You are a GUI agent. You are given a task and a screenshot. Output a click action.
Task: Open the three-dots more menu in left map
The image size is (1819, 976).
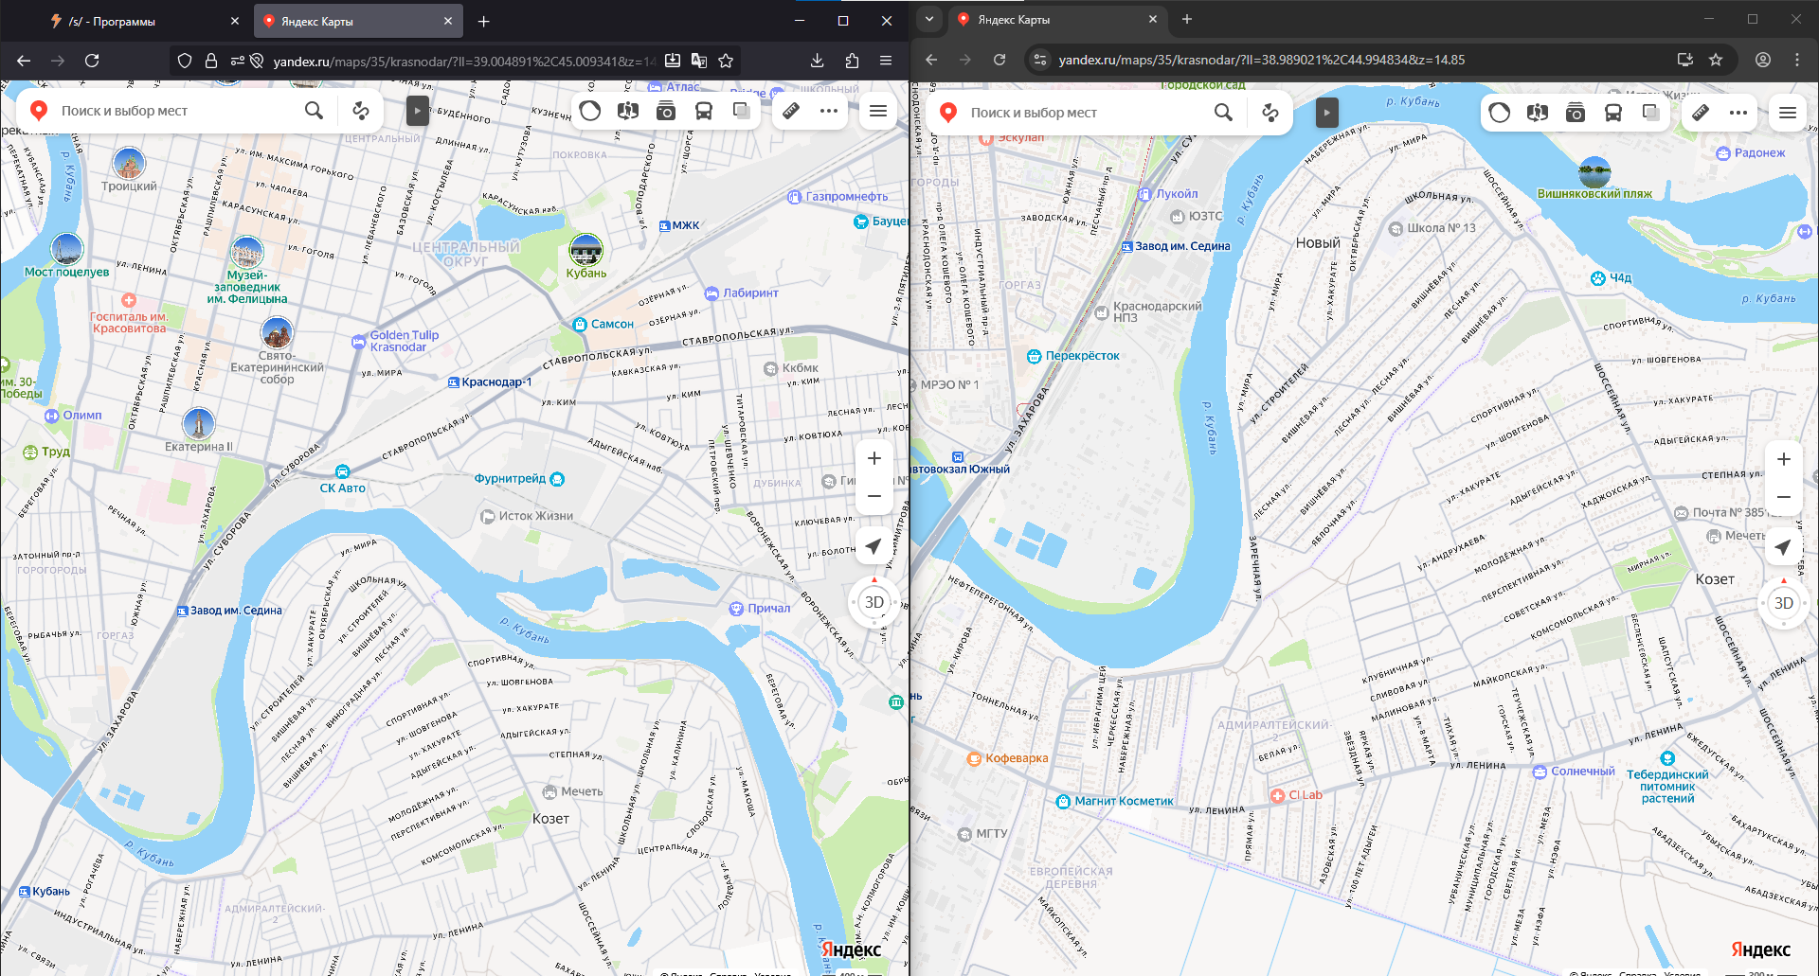click(829, 111)
